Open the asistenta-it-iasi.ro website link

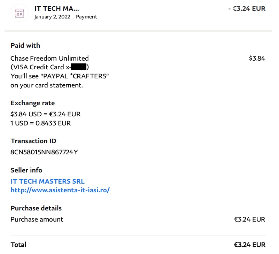click(x=60, y=190)
